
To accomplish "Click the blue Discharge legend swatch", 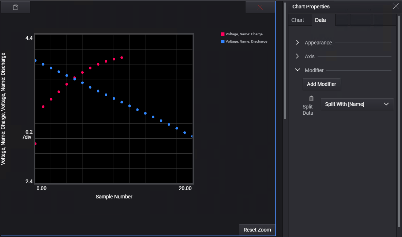I will coord(223,41).
